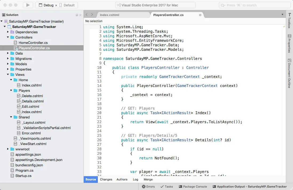Switch to the Authors view tab

coord(122,179)
